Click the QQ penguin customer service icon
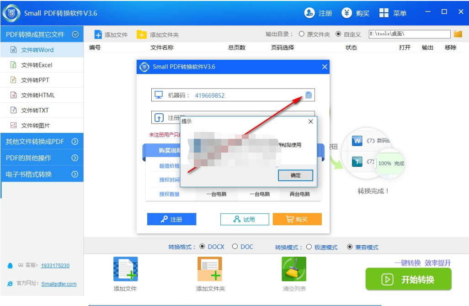The image size is (469, 306). [x=10, y=265]
